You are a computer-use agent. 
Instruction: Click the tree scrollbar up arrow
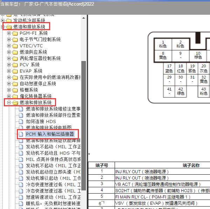pos(83,18)
